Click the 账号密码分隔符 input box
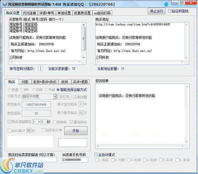Image resolution: width=198 pixels, height=174 pixels. [40, 69]
